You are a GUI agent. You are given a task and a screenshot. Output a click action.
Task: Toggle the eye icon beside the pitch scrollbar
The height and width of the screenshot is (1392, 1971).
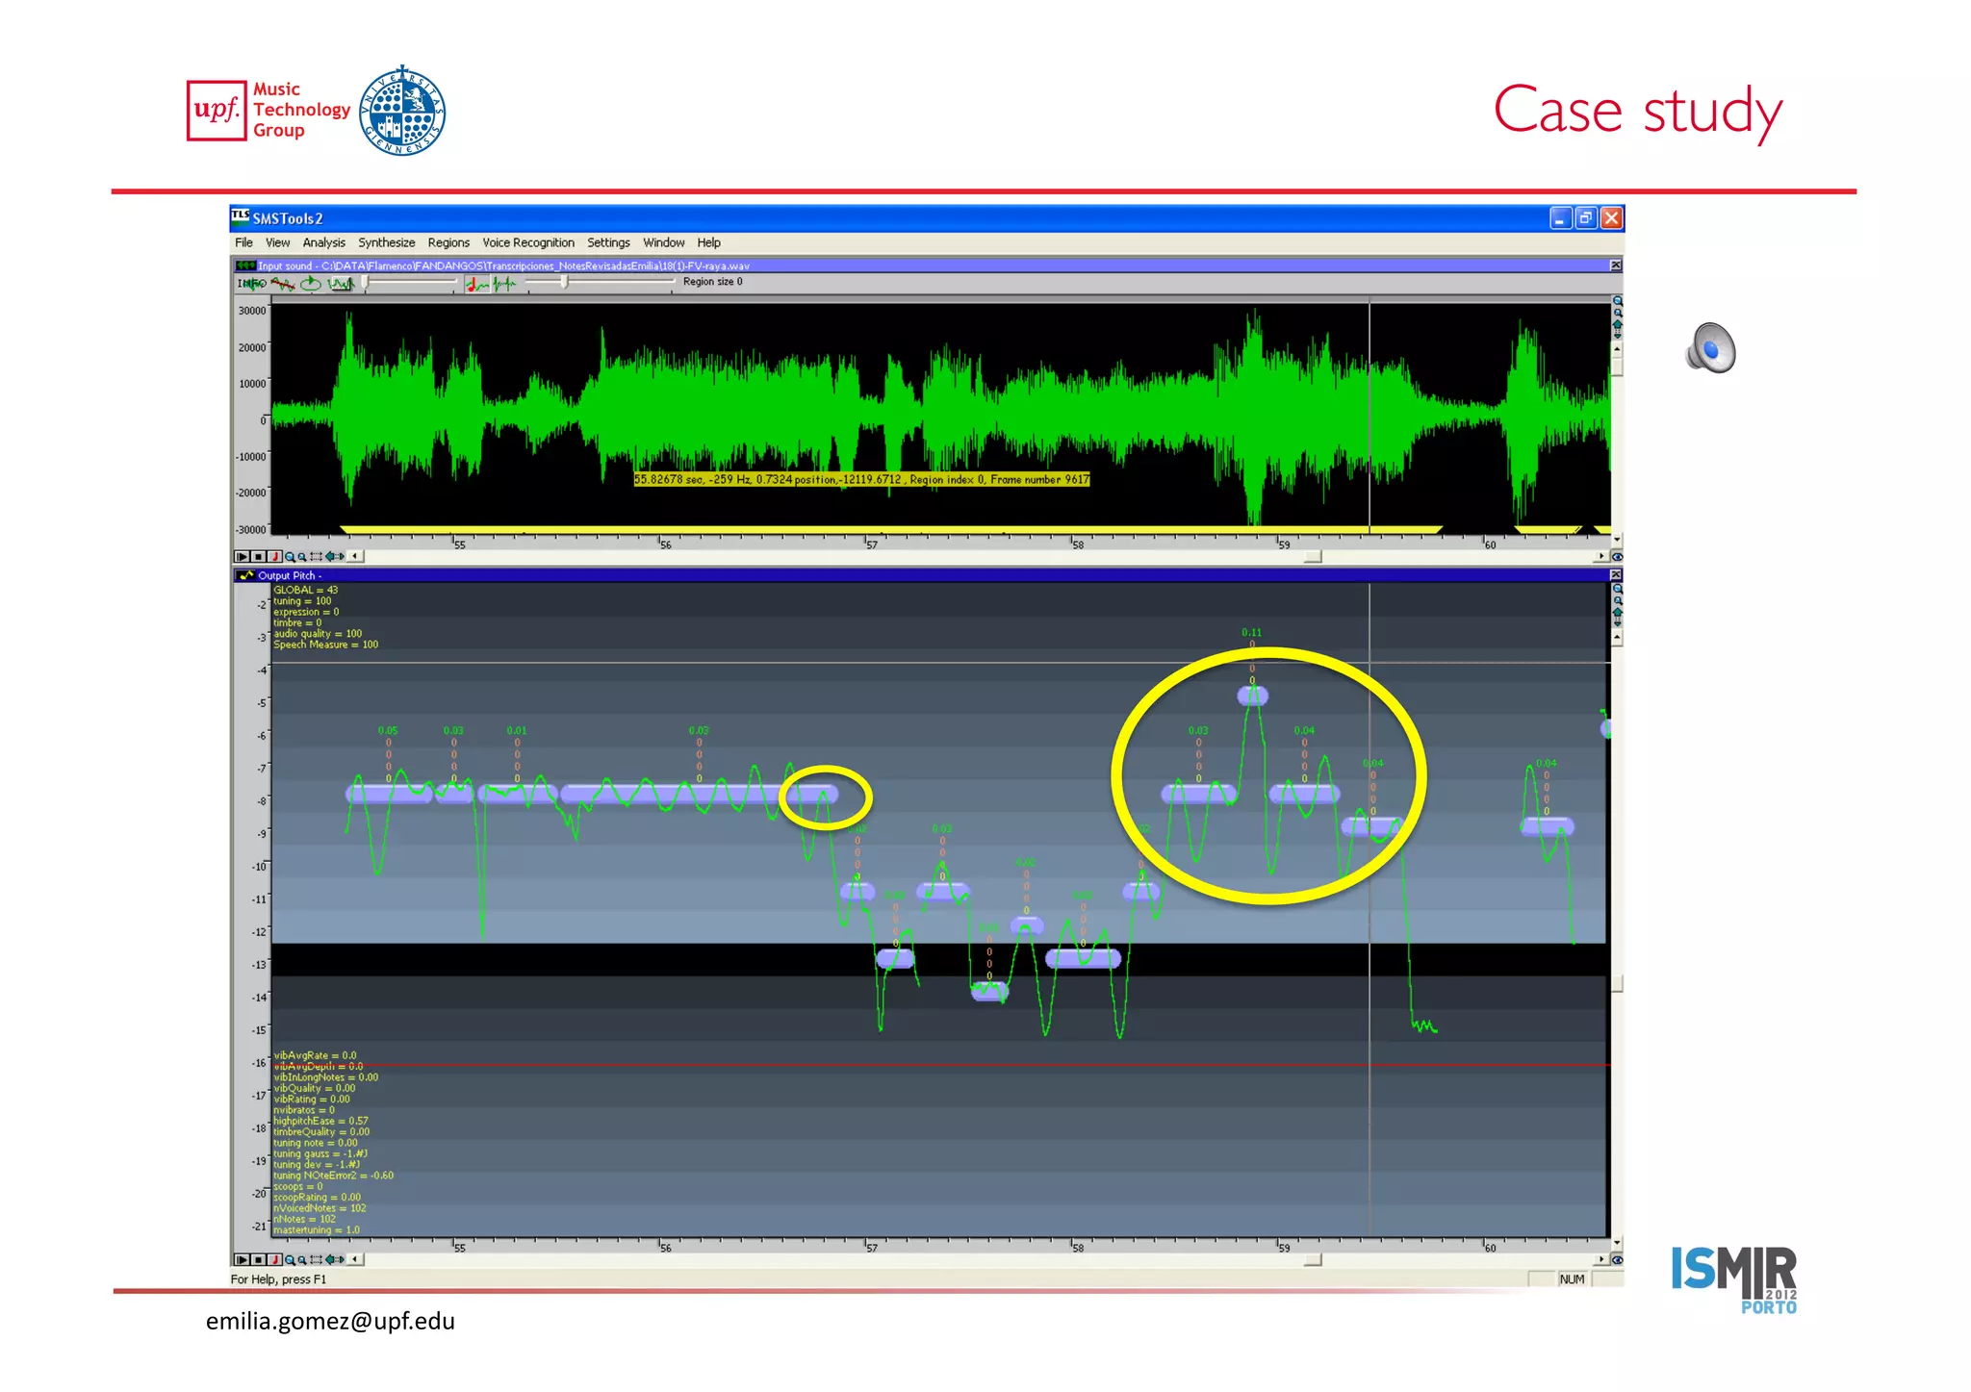click(x=1617, y=1259)
